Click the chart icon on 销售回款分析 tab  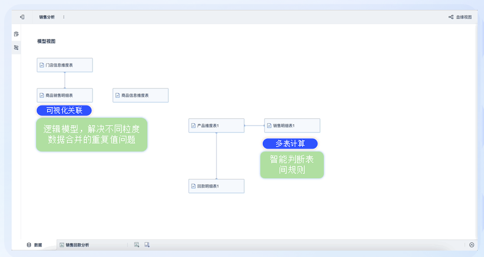(62, 245)
